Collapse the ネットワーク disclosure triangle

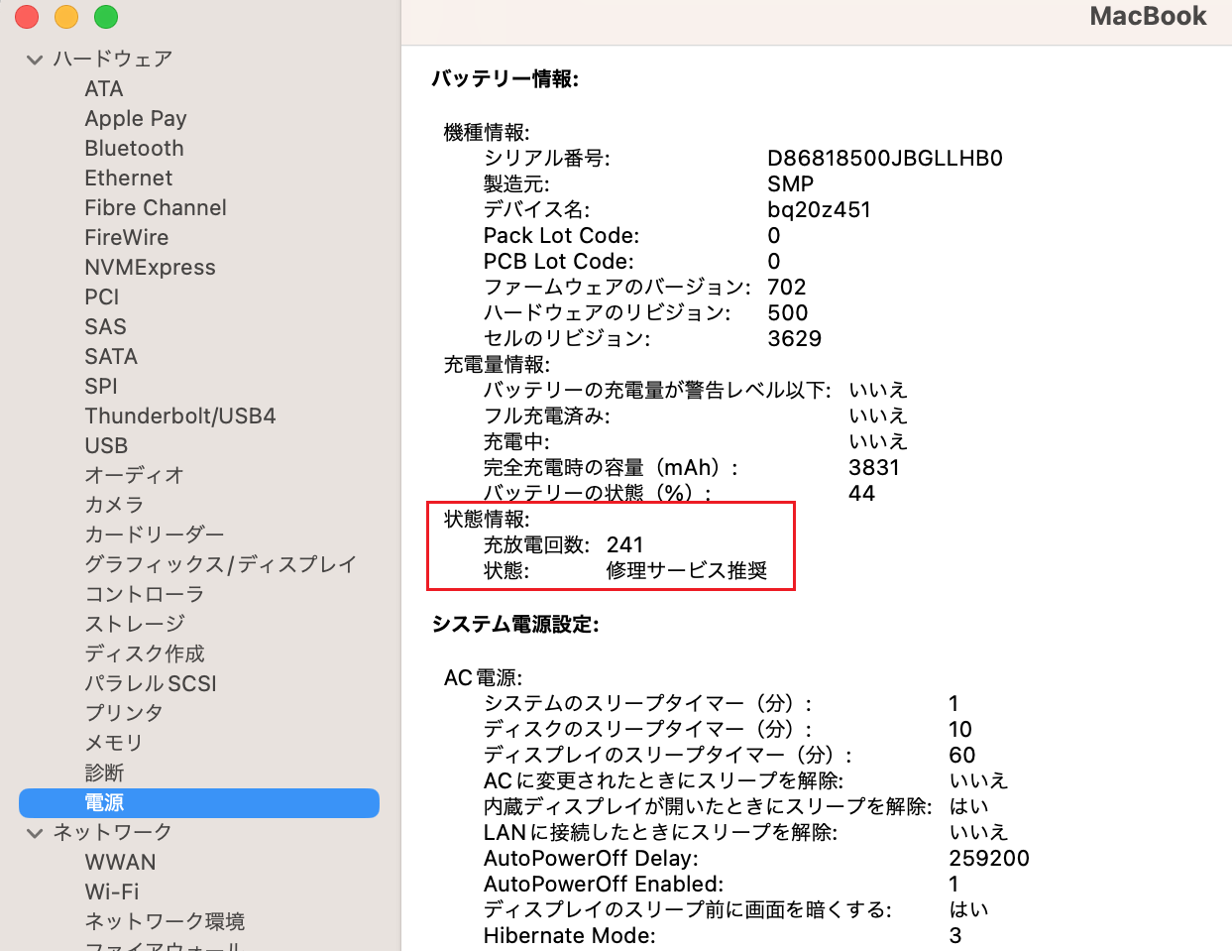pyautogui.click(x=37, y=832)
